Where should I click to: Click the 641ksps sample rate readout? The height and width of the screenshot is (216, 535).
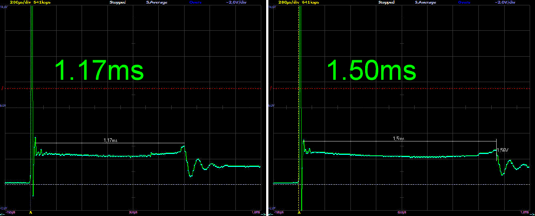310,2
